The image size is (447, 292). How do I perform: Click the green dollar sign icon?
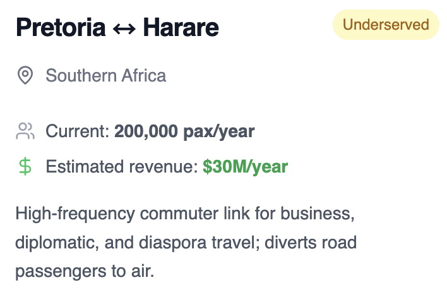coord(25,166)
